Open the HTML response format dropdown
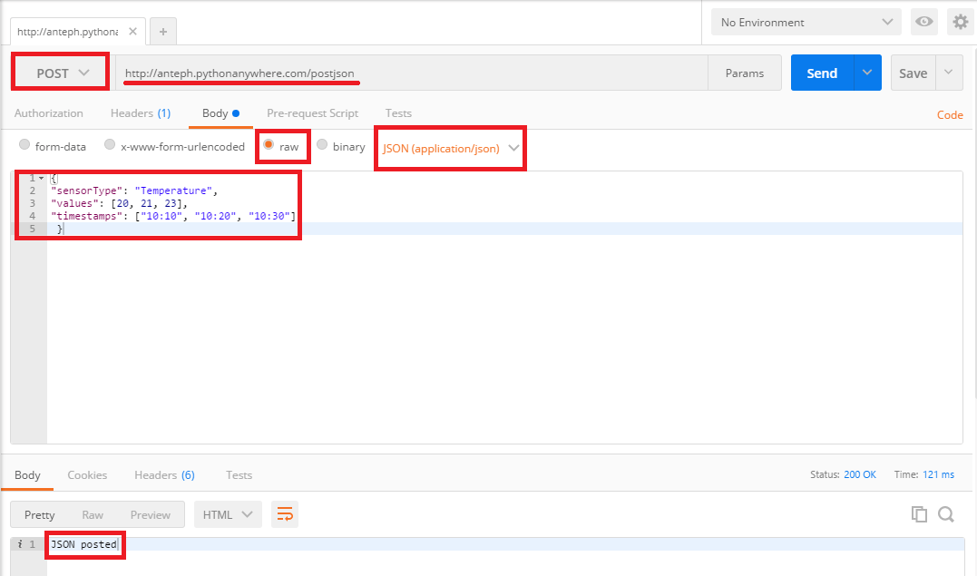Image resolution: width=977 pixels, height=576 pixels. [227, 513]
